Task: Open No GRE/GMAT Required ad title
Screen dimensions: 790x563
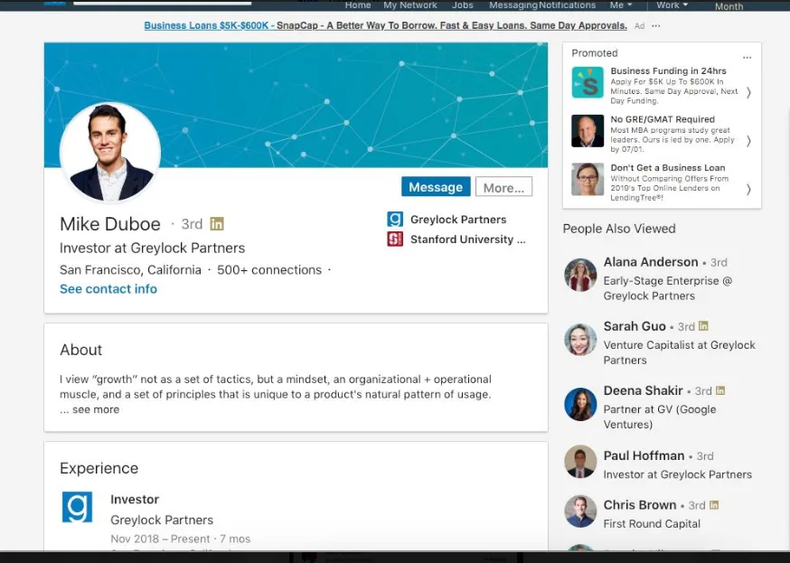Action: [663, 119]
